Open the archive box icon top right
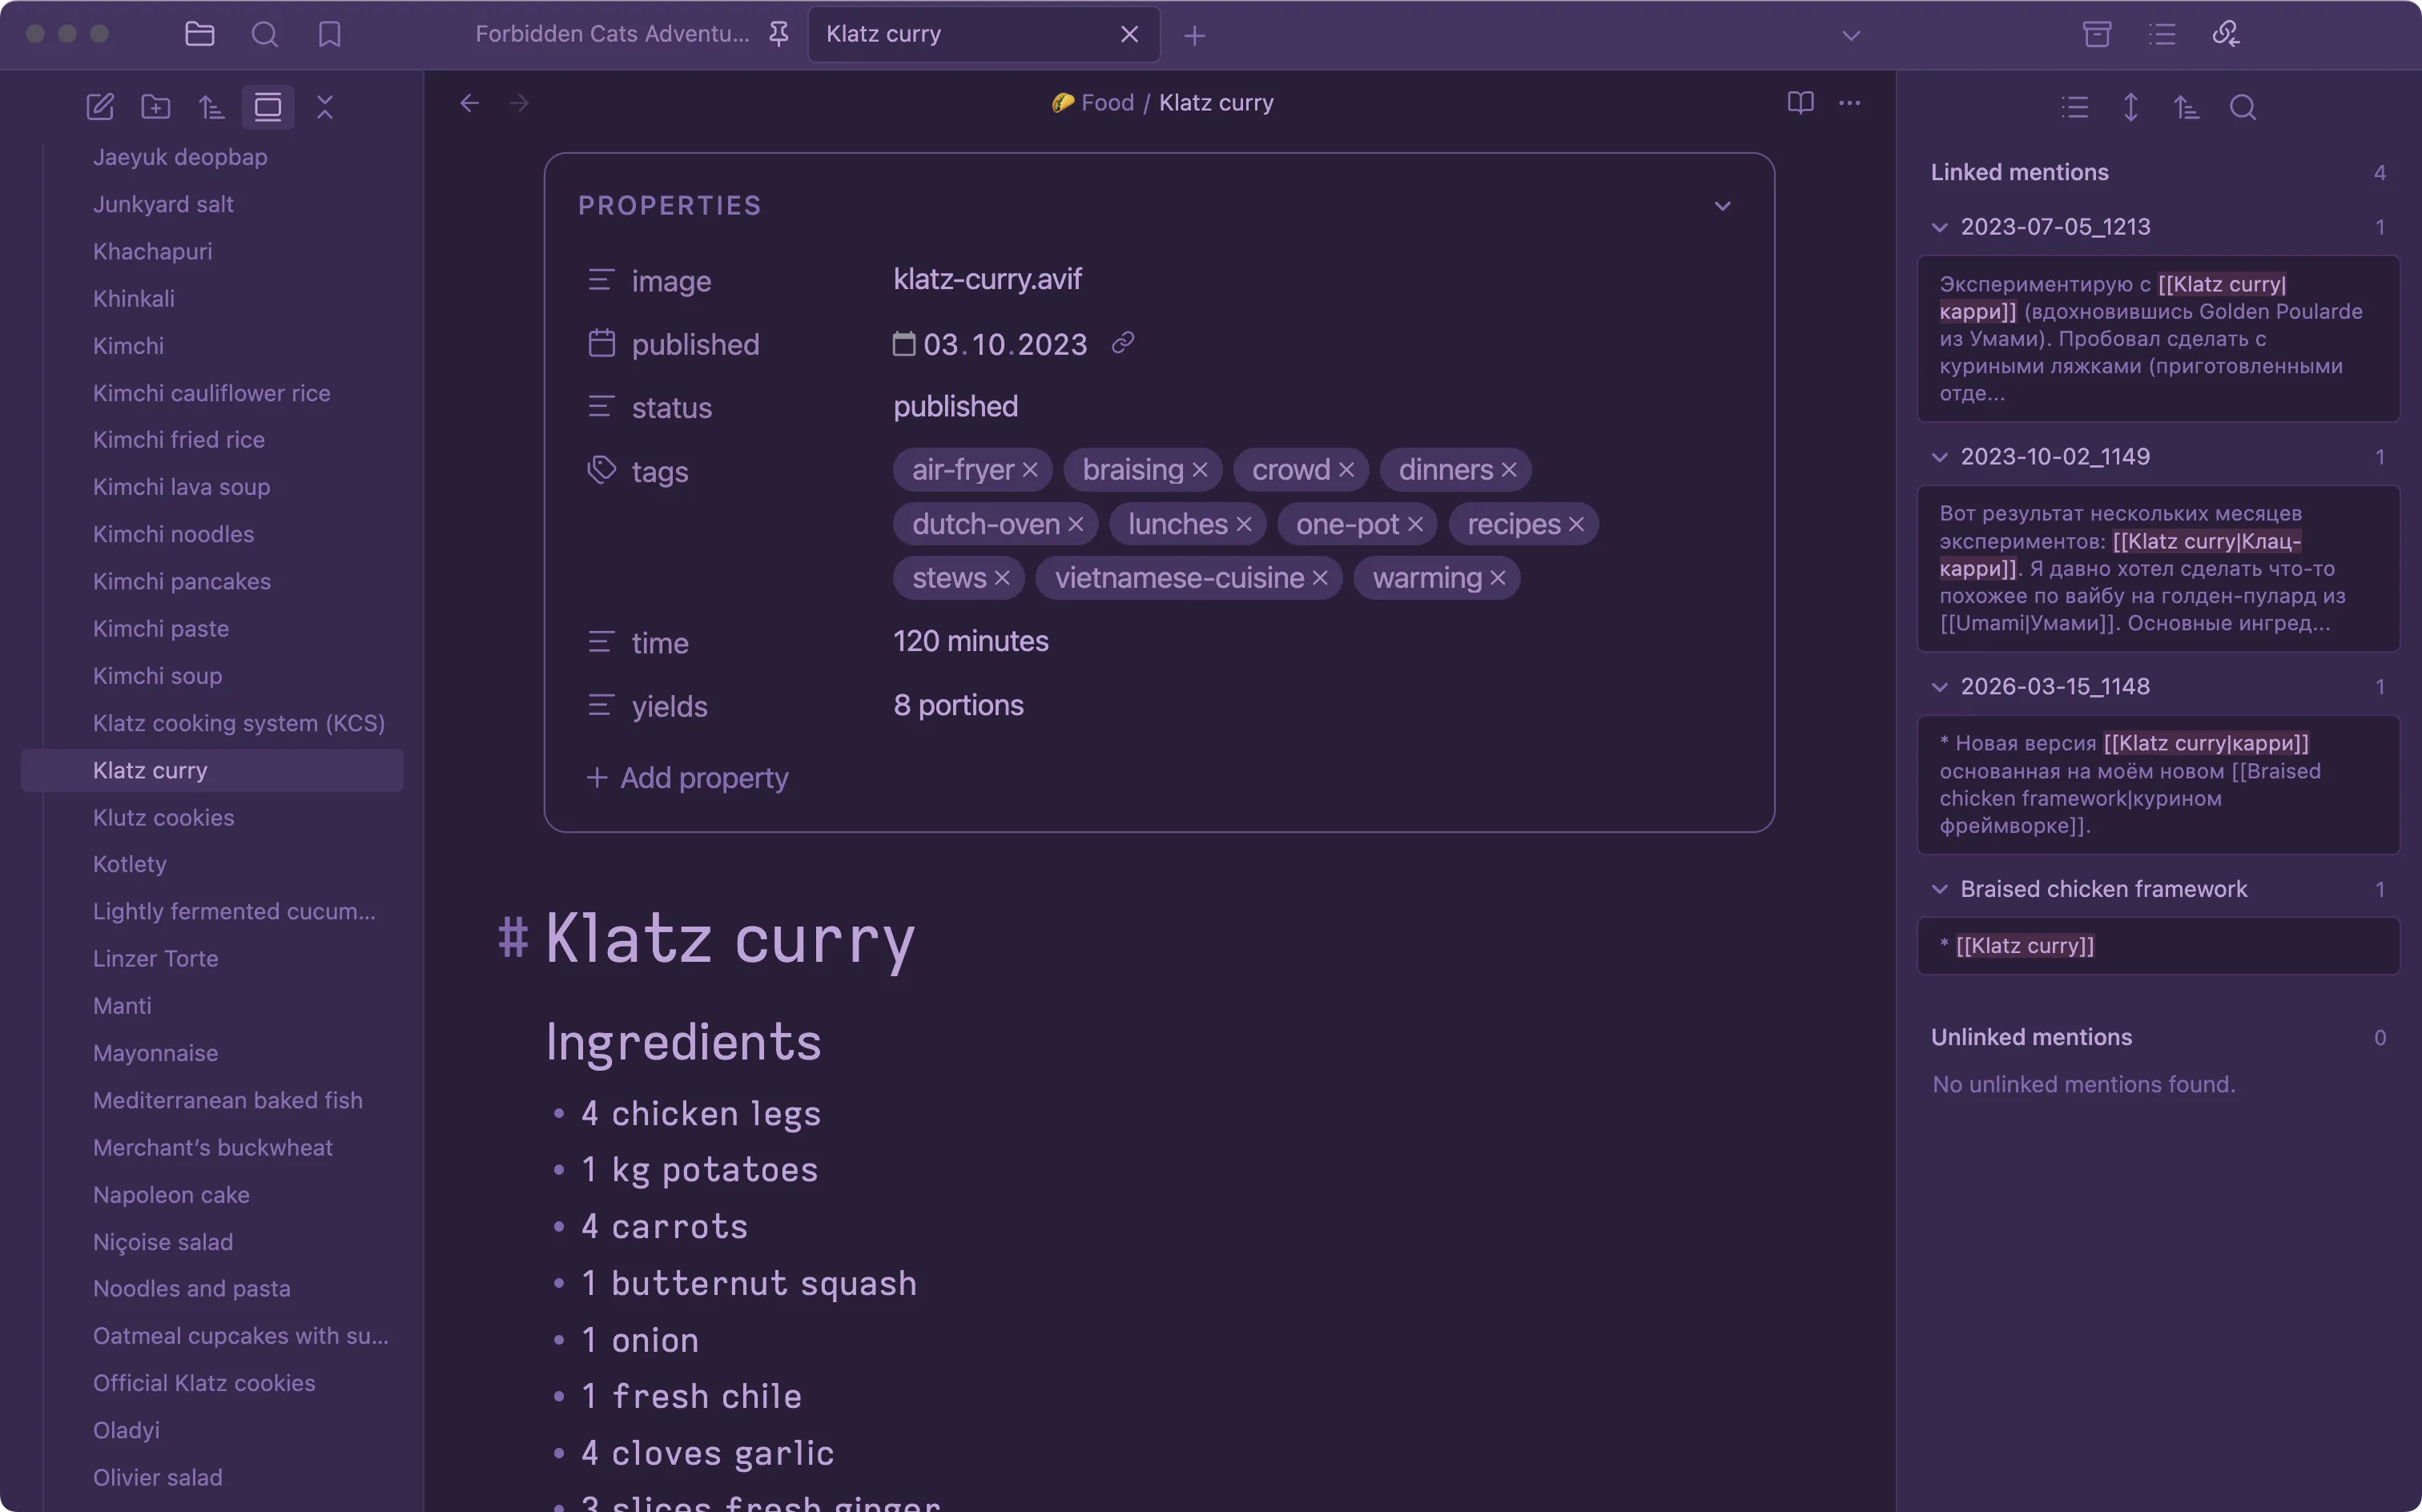This screenshot has height=1512, width=2422. (x=2097, y=34)
